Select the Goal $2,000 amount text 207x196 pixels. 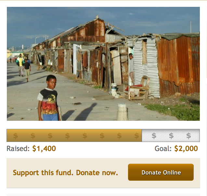pyautogui.click(x=186, y=148)
